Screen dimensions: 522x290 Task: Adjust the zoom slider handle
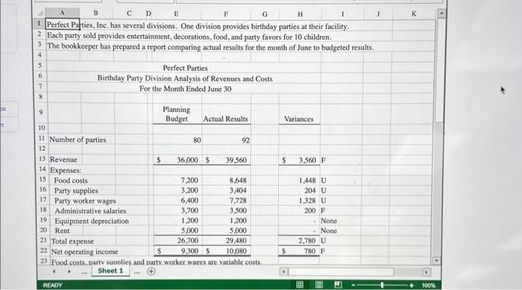[382, 285]
